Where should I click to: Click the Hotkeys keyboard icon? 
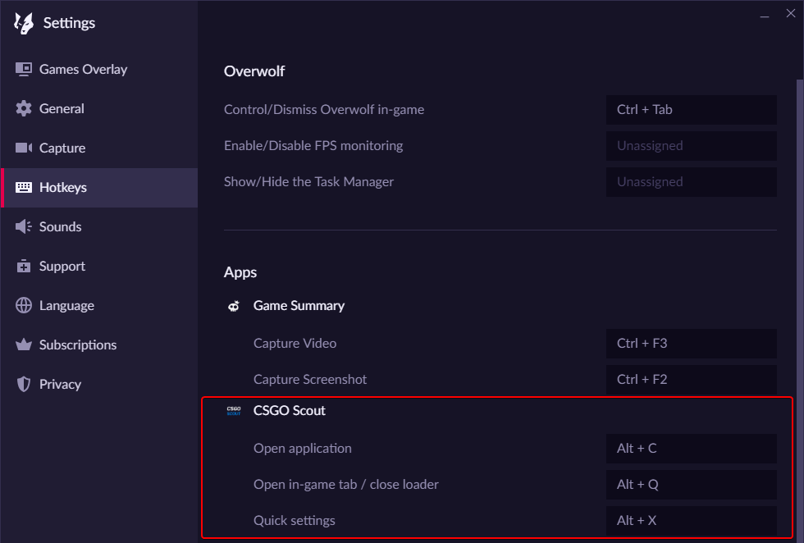tap(24, 188)
